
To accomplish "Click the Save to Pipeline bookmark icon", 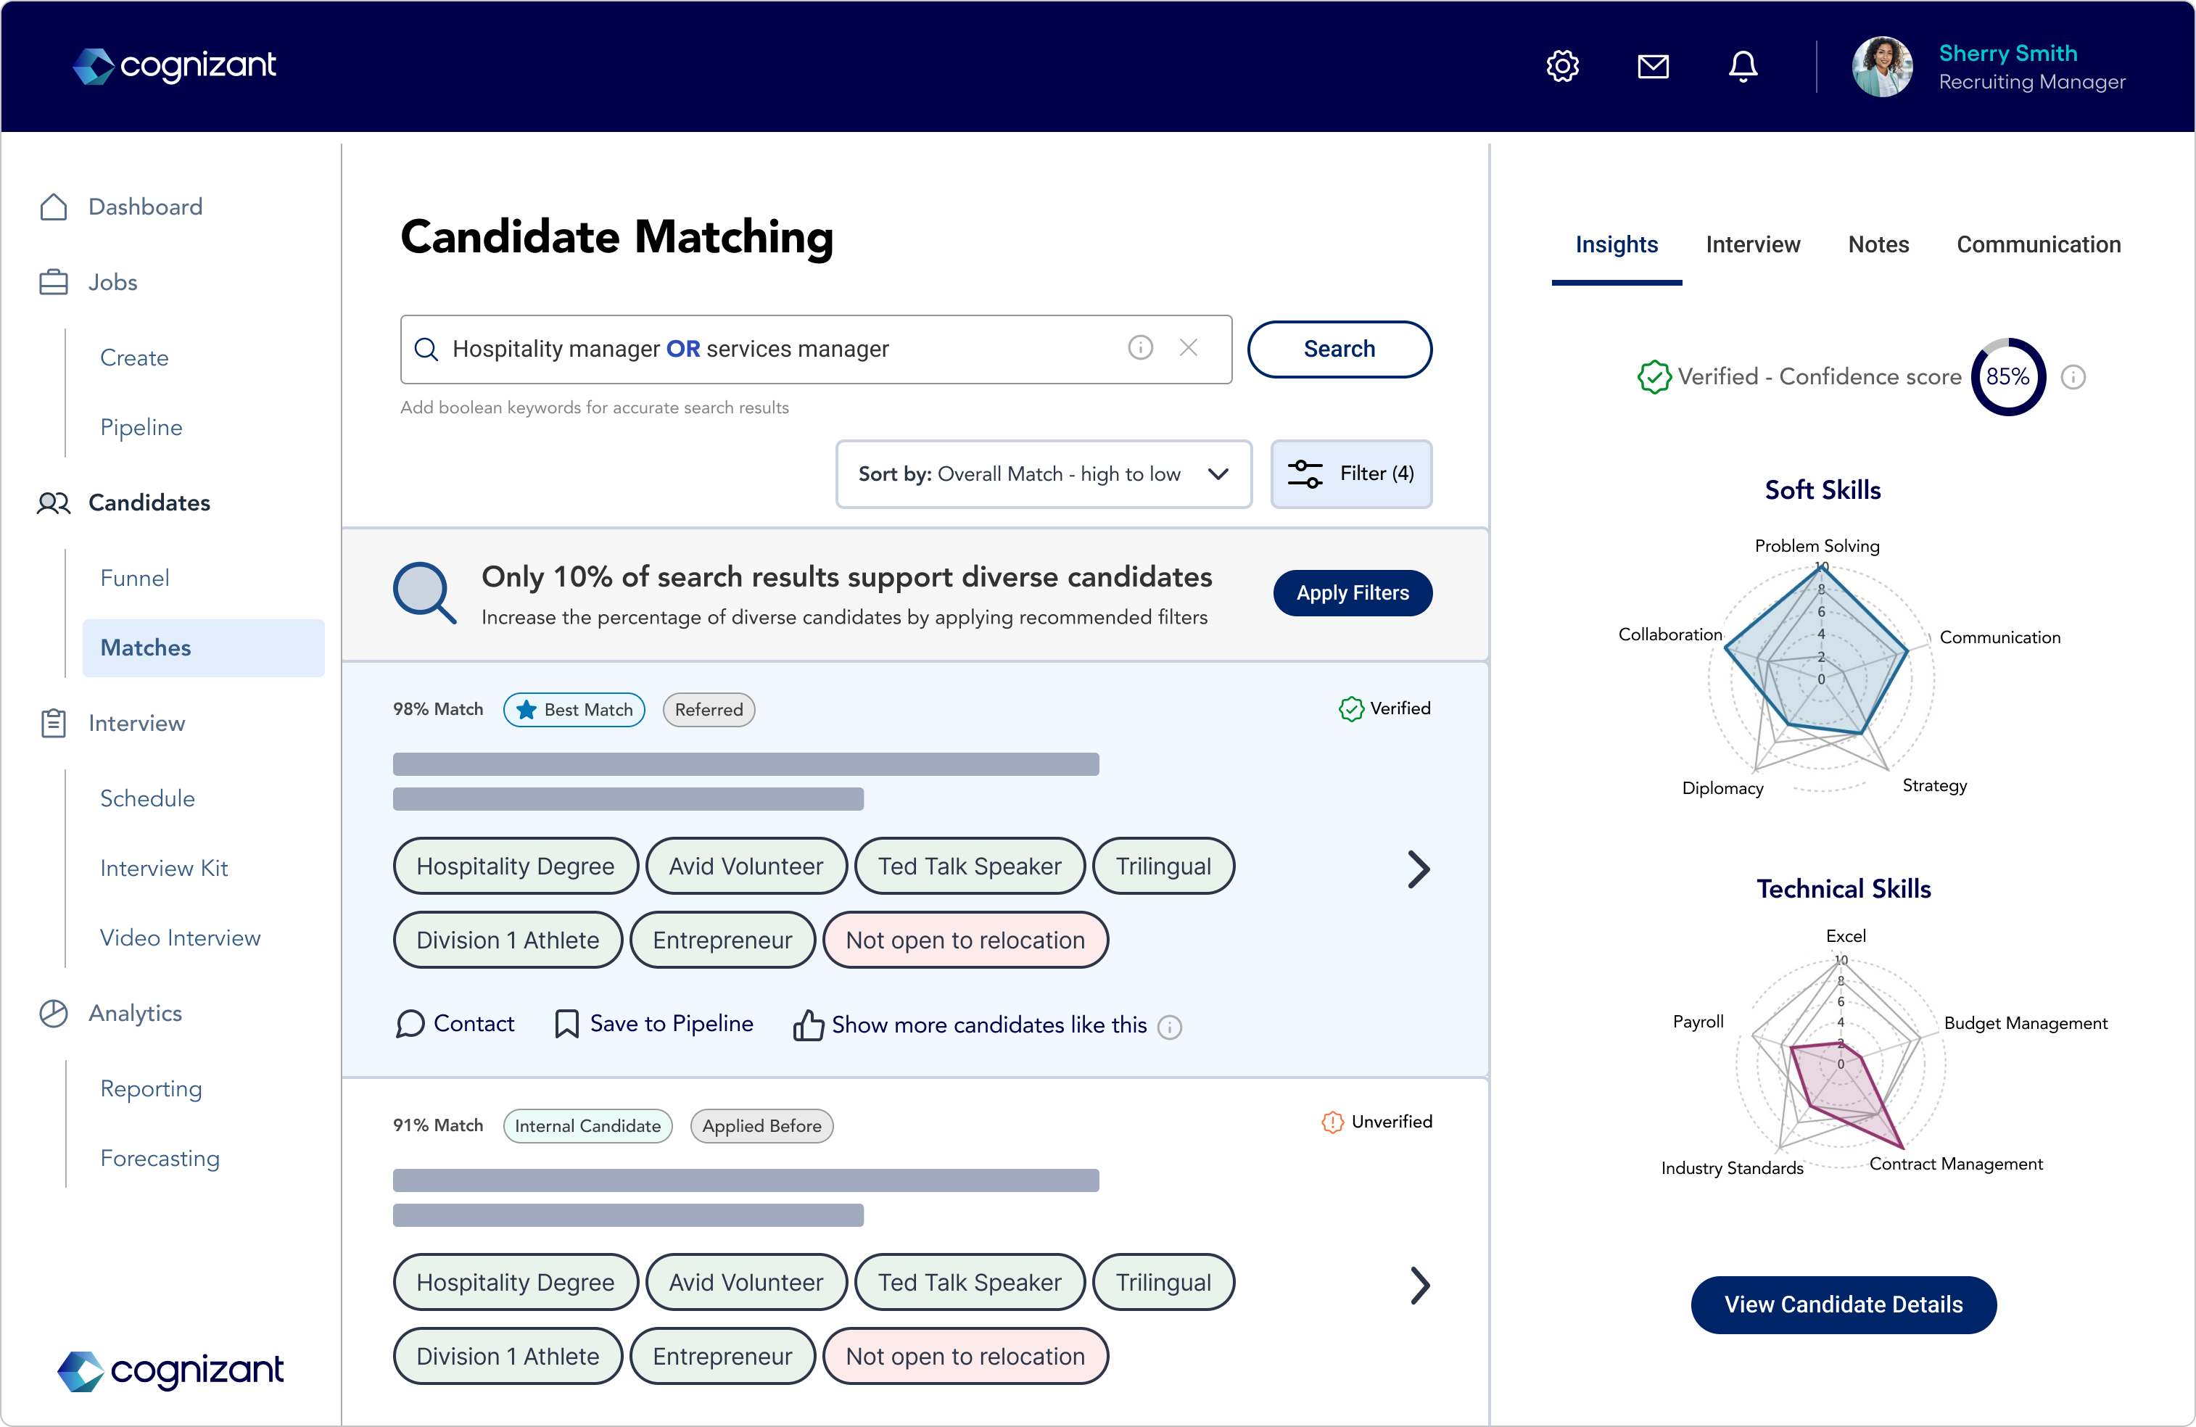I will (566, 1024).
